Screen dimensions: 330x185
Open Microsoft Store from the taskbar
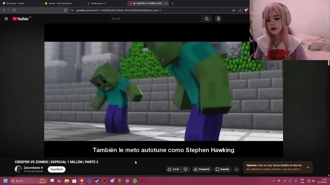click(74, 181)
